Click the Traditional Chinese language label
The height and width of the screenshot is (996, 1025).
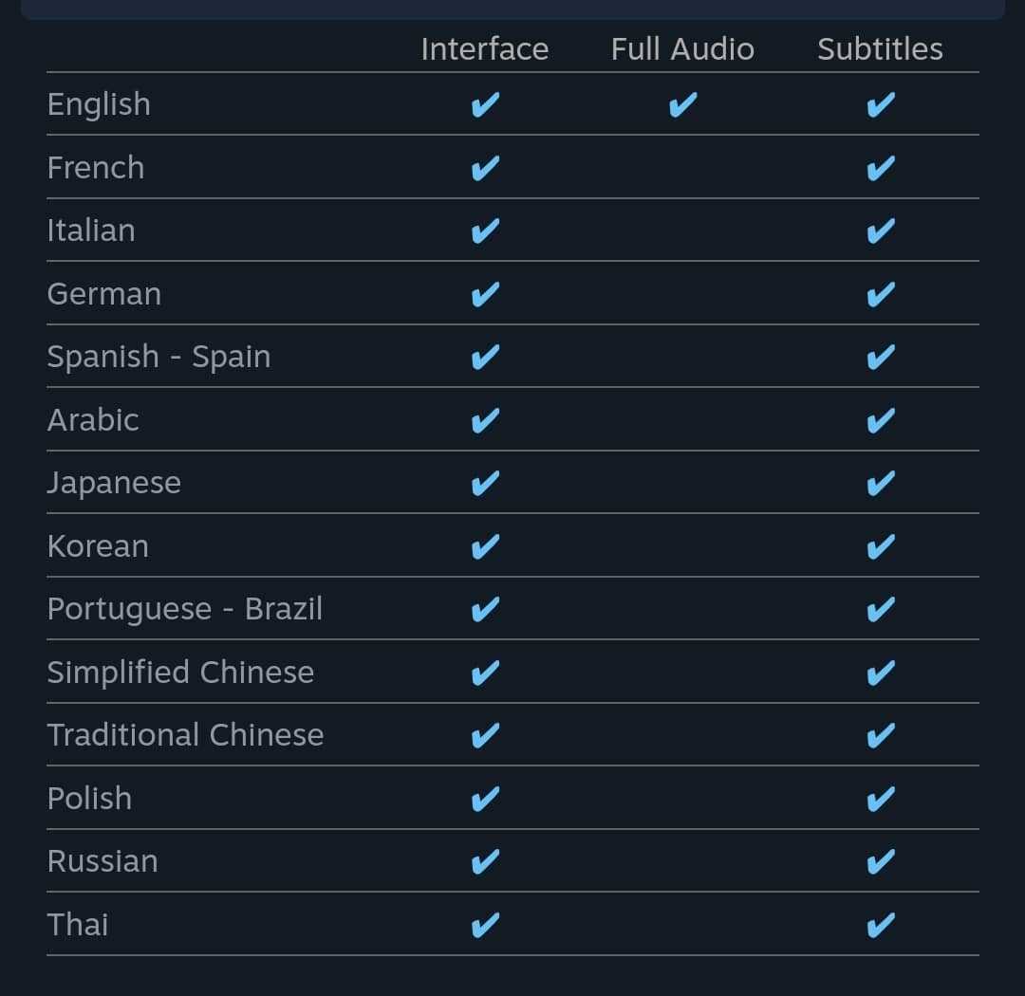pyautogui.click(x=186, y=735)
